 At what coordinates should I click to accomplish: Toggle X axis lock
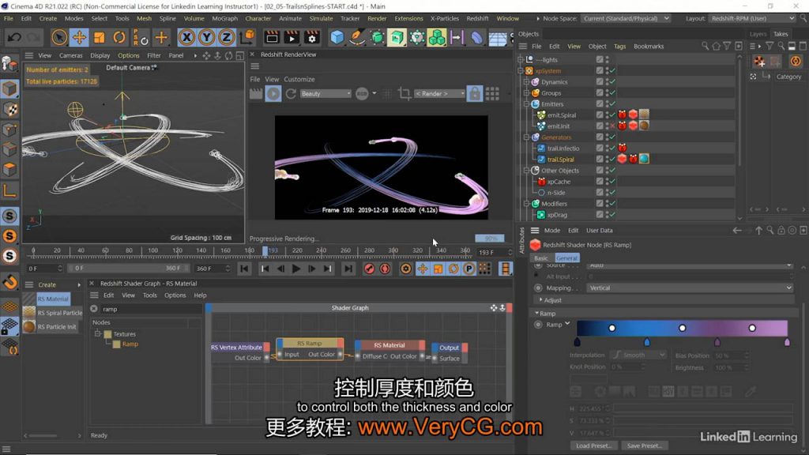tap(186, 37)
